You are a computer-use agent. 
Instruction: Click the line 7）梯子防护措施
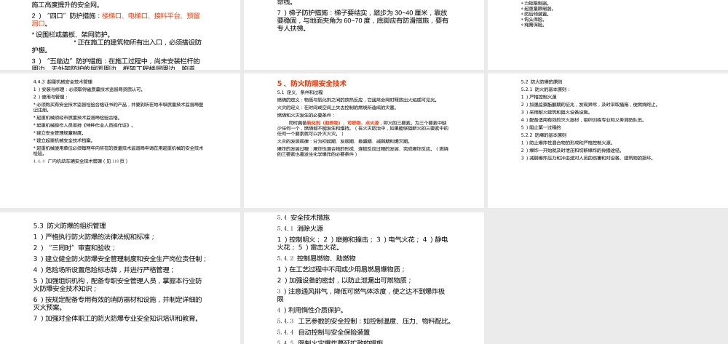(x=363, y=20)
